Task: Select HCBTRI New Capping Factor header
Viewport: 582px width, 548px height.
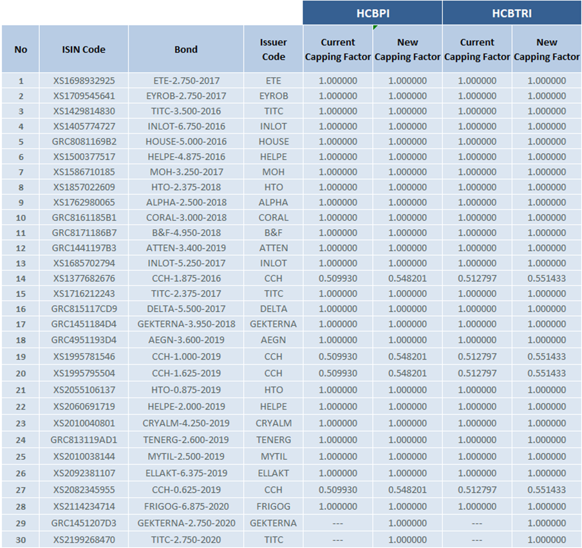Action: point(547,50)
